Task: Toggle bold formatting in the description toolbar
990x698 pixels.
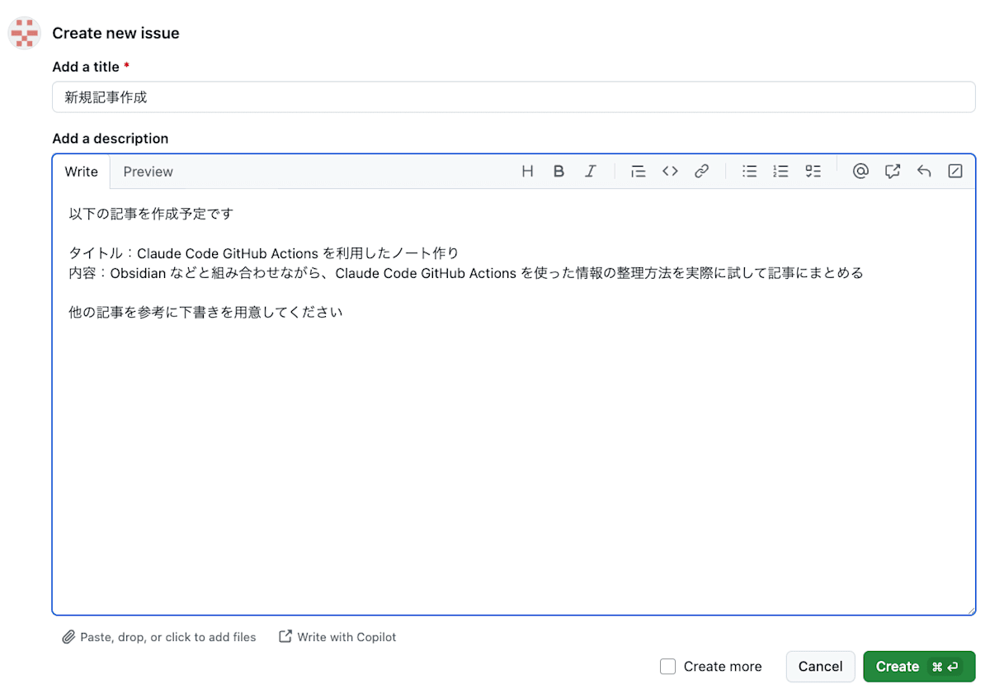Action: pyautogui.click(x=559, y=172)
